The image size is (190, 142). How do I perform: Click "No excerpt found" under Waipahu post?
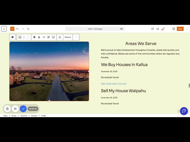(x=110, y=104)
